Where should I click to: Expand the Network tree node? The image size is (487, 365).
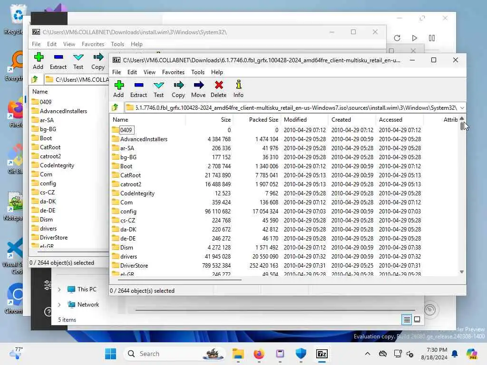pyautogui.click(x=59, y=305)
